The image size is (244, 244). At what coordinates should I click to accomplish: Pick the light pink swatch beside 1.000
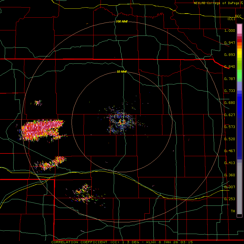click(239, 29)
